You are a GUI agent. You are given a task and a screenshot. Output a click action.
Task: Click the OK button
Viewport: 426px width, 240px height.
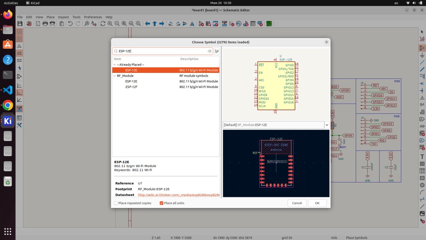[x=317, y=203]
